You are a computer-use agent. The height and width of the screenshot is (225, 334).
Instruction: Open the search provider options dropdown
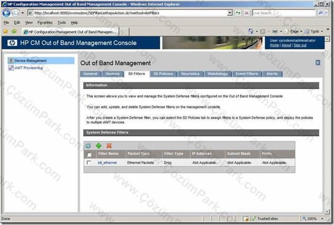326,13
